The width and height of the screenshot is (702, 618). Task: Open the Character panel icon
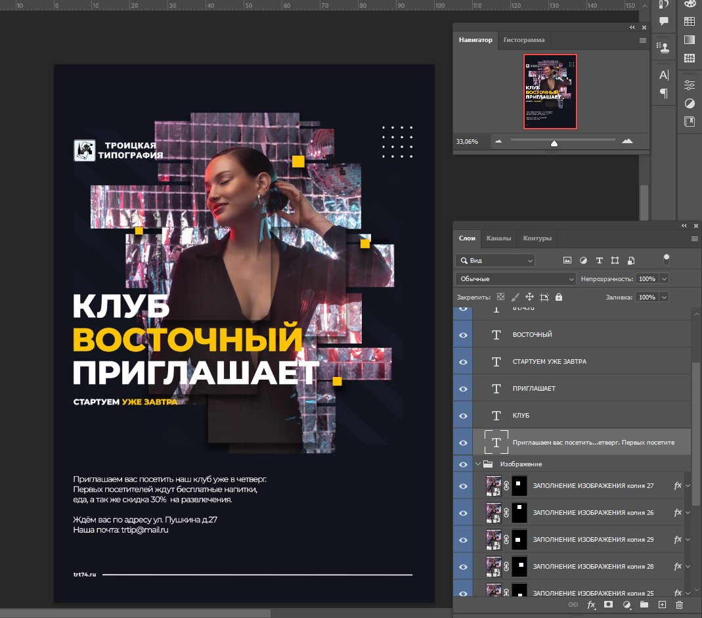[664, 75]
